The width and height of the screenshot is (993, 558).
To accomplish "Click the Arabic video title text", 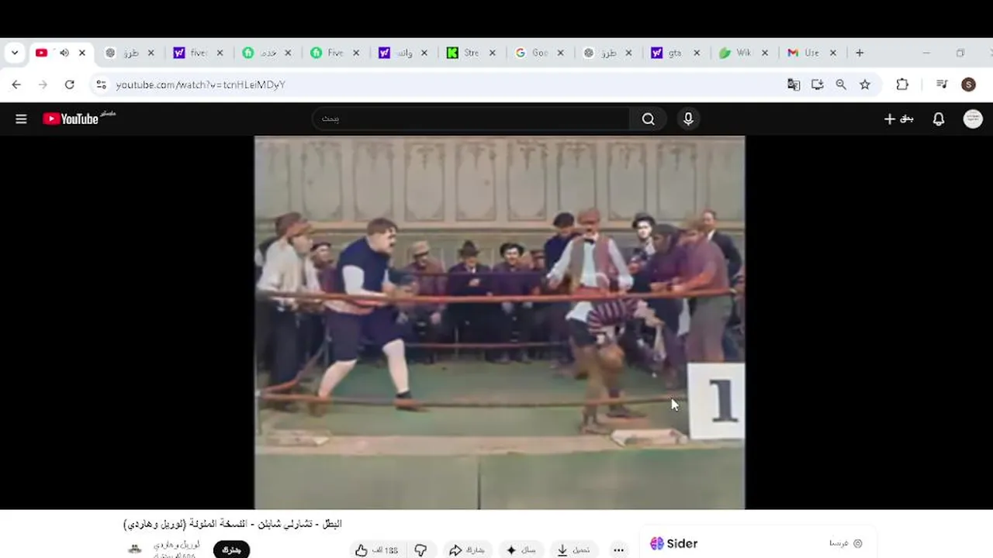I will pyautogui.click(x=233, y=524).
